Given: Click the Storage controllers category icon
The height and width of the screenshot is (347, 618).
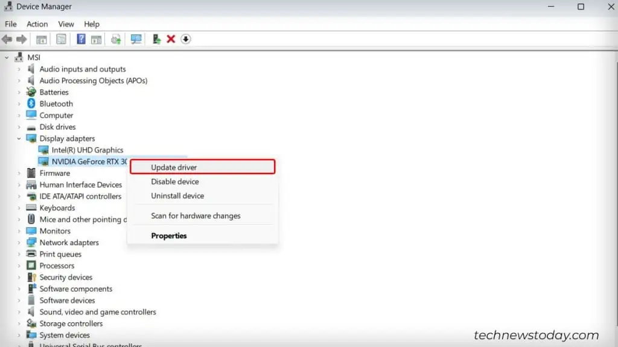Looking at the screenshot, I should point(31,324).
